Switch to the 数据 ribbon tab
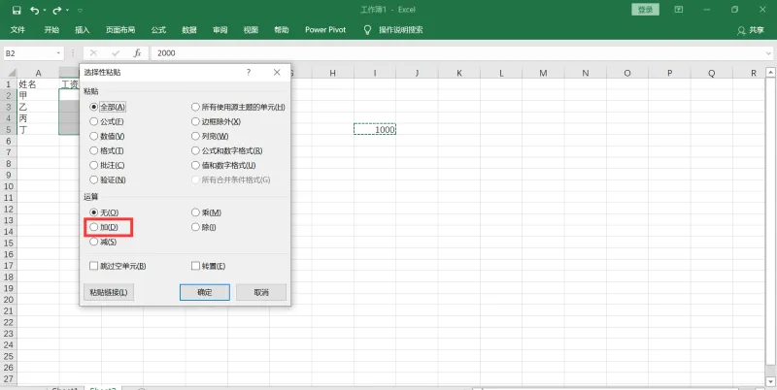 (189, 30)
